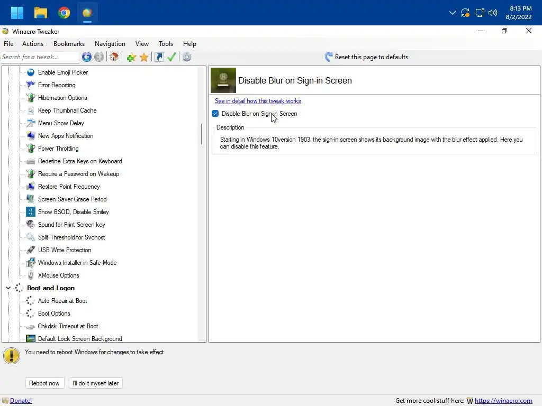Click the Menu Show Delay icon
The height and width of the screenshot is (406, 542).
click(x=31, y=123)
